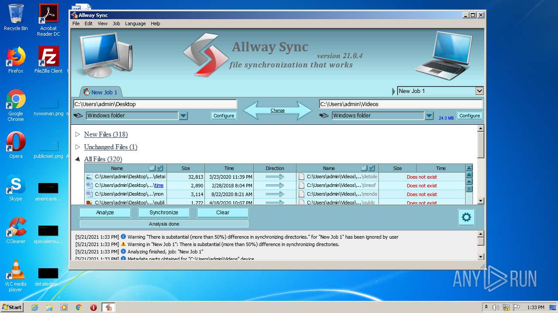The image size is (558, 313).
Task: Uncheck all in left Name column header
Action: pos(152,168)
